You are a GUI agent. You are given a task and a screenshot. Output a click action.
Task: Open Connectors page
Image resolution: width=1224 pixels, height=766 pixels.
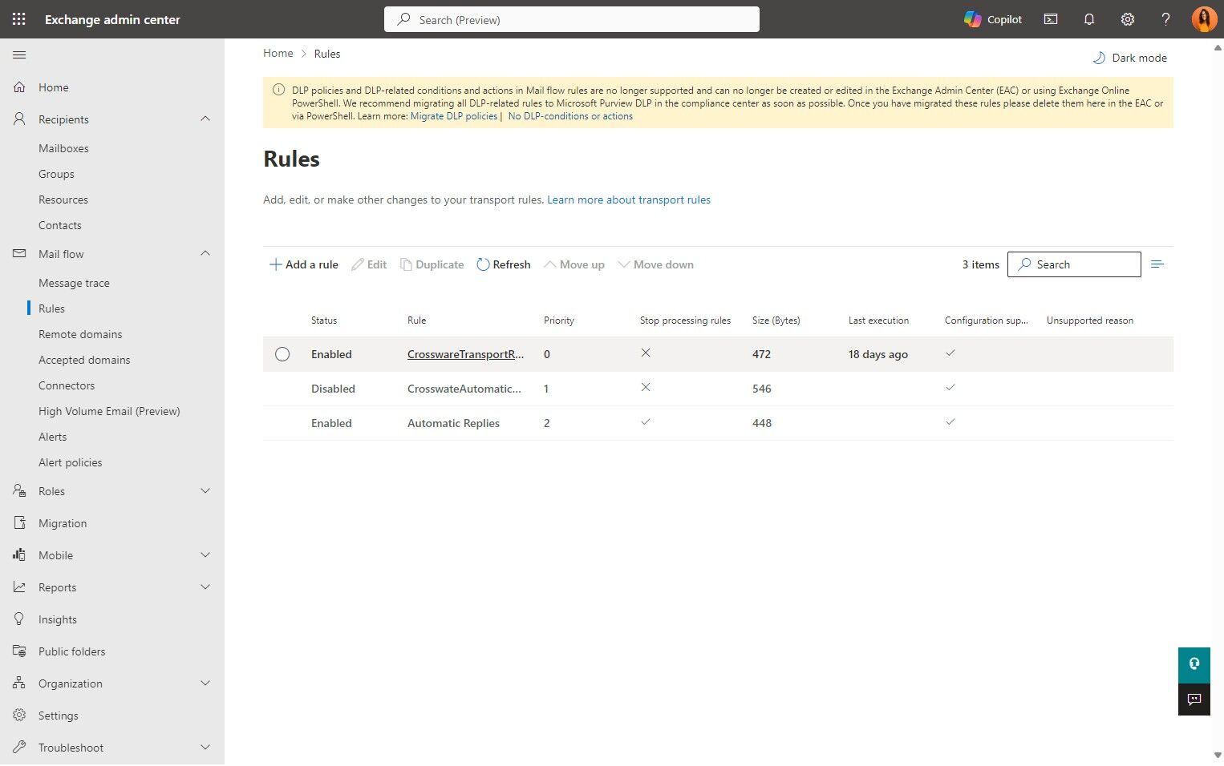tap(67, 385)
